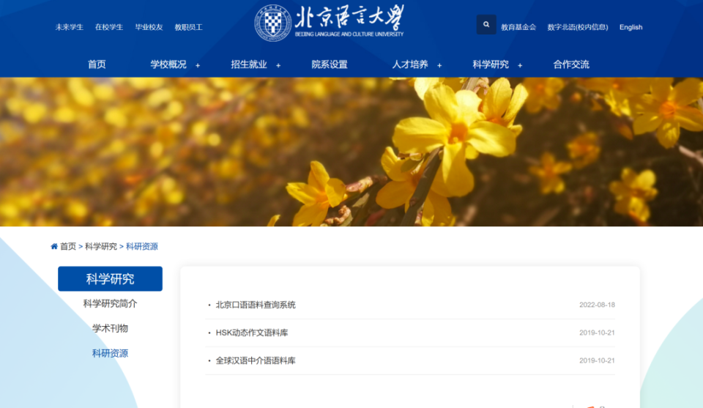Open 科学研究 navigation menu item
This screenshot has width=703, height=408.
[491, 64]
